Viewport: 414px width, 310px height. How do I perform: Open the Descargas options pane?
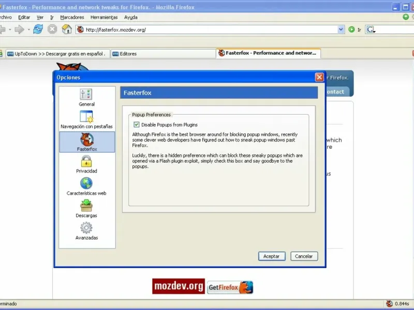(x=86, y=209)
